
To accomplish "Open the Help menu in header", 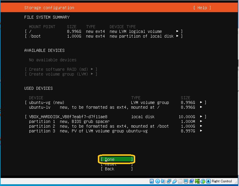I will tap(202, 8).
